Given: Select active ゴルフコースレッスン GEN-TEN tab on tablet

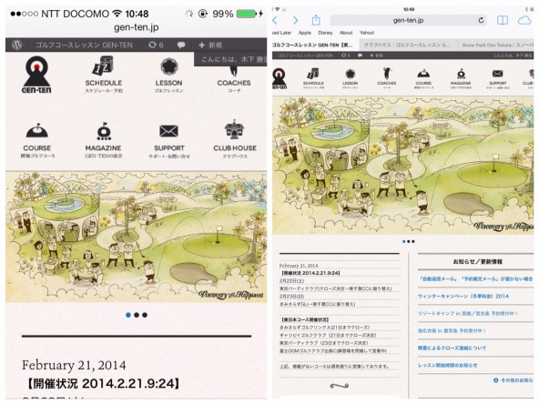Looking at the screenshot, I should [315, 45].
